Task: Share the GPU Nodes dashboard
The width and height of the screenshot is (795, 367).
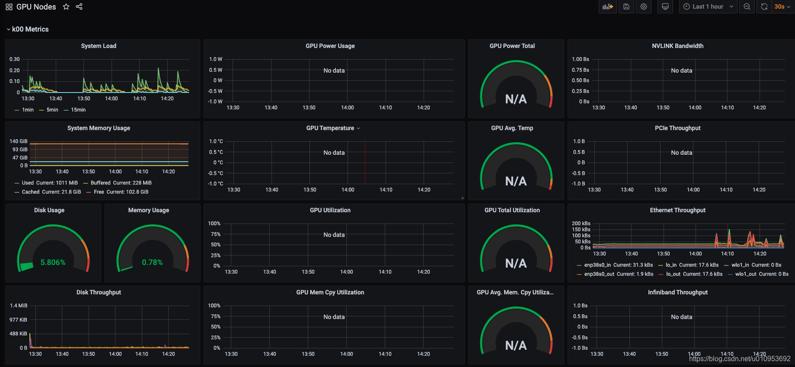Action: [79, 6]
